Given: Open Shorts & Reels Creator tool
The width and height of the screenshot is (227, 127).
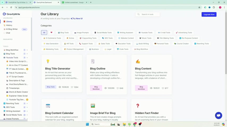Looking at the screenshot, I should pyautogui.click(x=18, y=92).
